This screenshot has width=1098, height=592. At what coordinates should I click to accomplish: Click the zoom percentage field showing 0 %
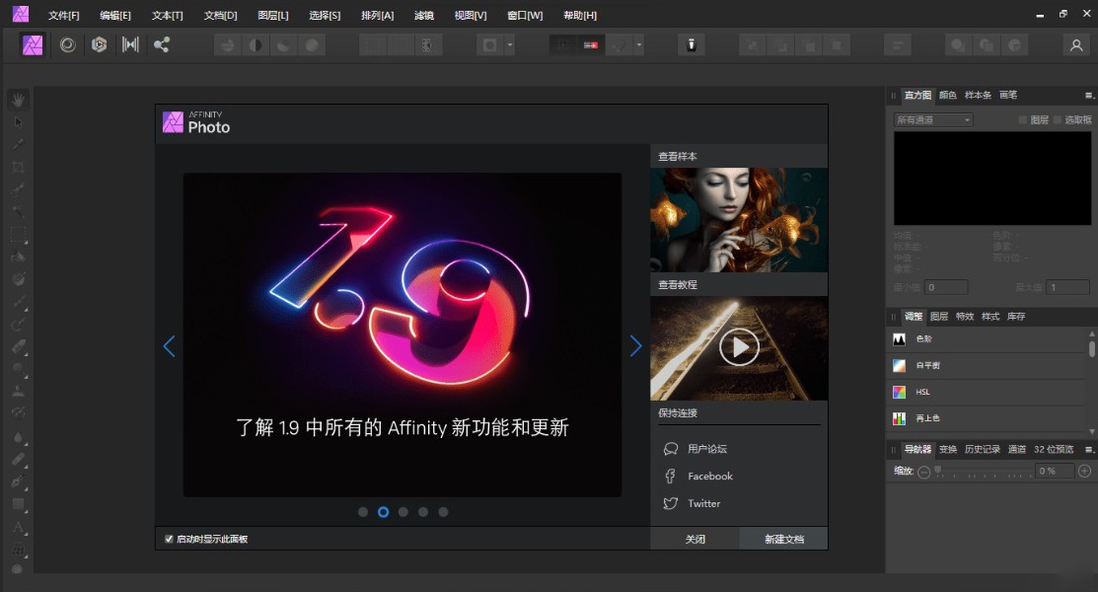click(1055, 472)
